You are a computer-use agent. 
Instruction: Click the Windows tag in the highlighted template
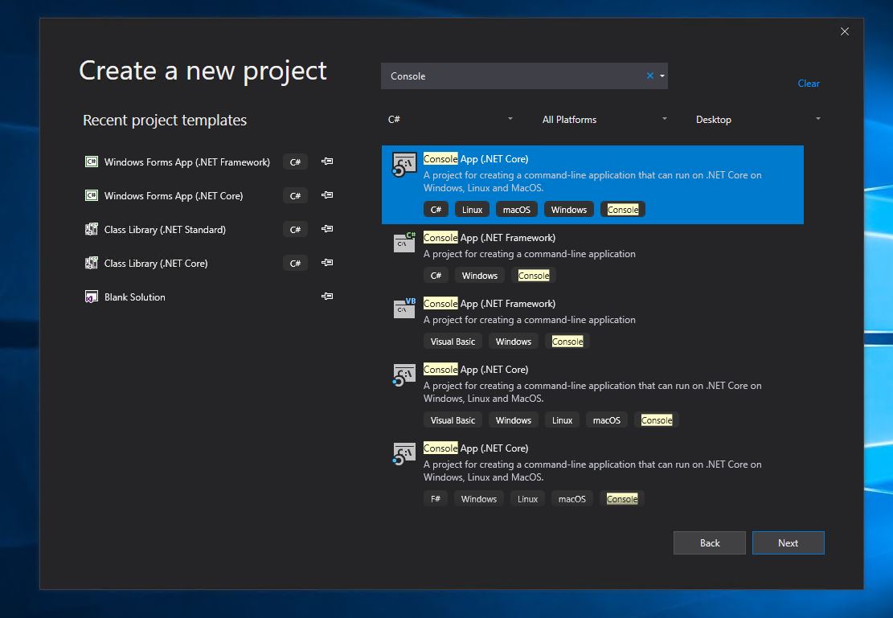pyautogui.click(x=569, y=210)
